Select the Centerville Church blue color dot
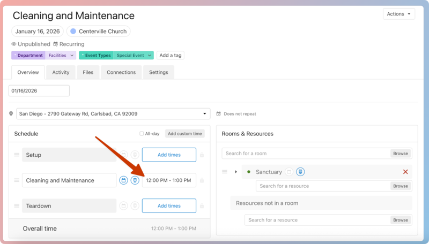Image resolution: width=429 pixels, height=244 pixels. [x=73, y=32]
